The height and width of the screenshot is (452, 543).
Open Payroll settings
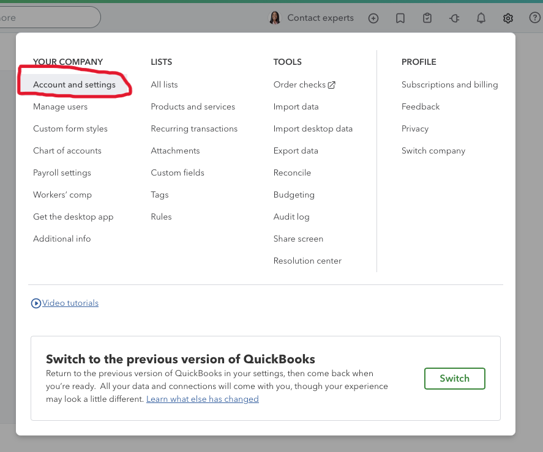click(62, 172)
